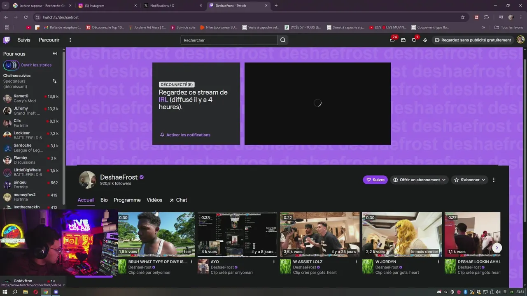Open Sardoche channel in sidebar

pyautogui.click(x=31, y=148)
